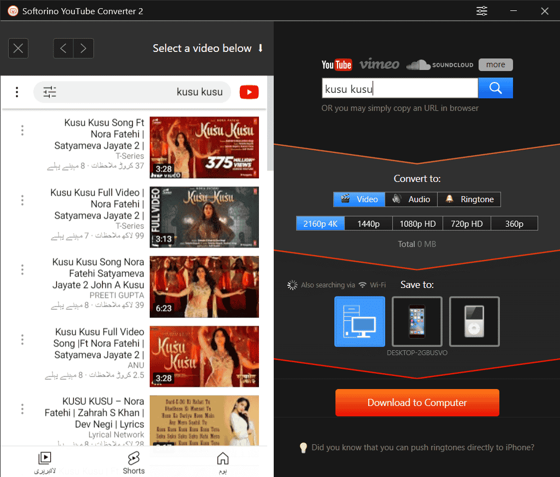Click the T-Series channel name under first video

129,156
